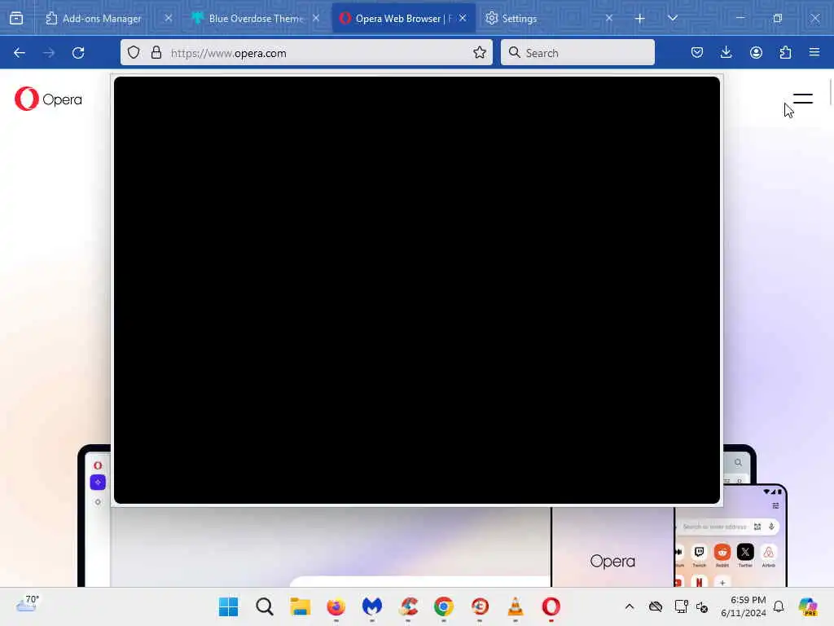Close the Opera Web Browser tab
This screenshot has width=834, height=626.
pos(463,18)
